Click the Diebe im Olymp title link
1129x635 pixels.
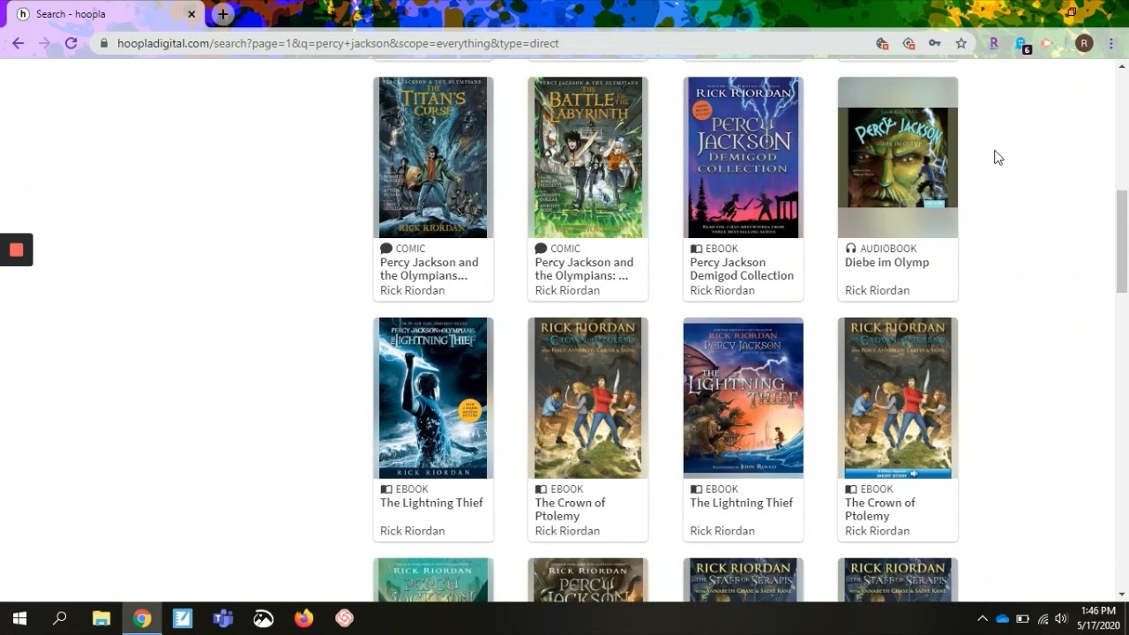(886, 262)
